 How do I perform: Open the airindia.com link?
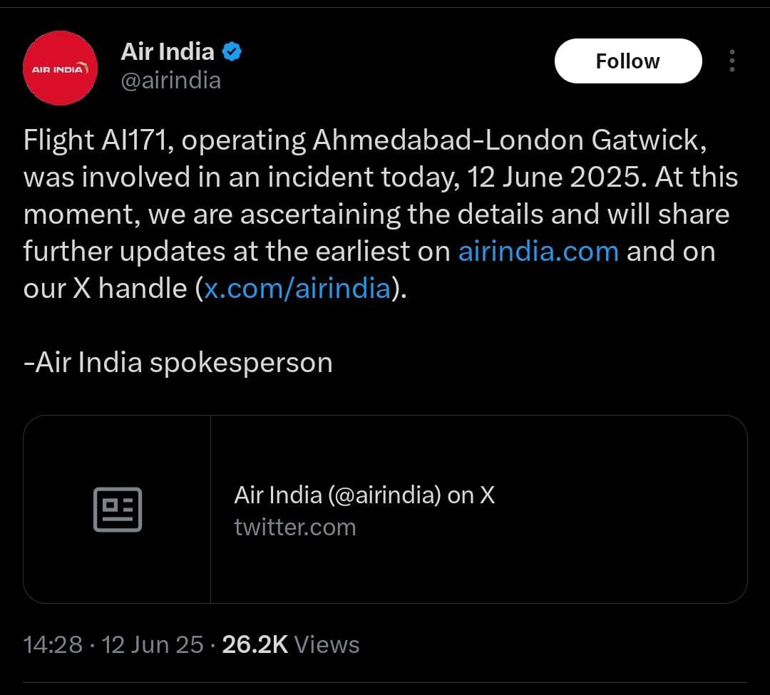538,252
